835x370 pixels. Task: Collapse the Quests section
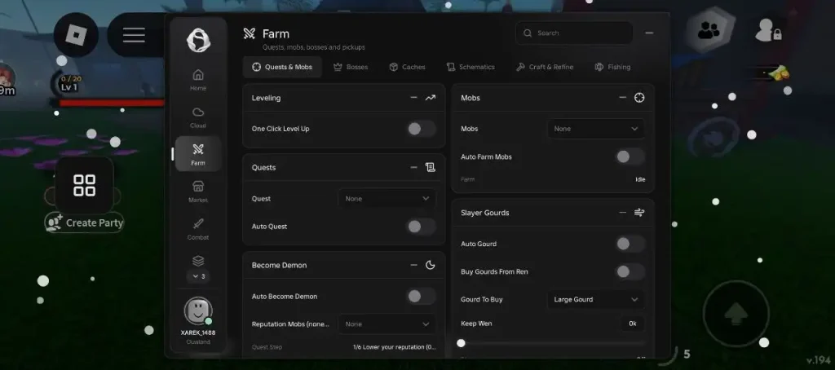413,167
